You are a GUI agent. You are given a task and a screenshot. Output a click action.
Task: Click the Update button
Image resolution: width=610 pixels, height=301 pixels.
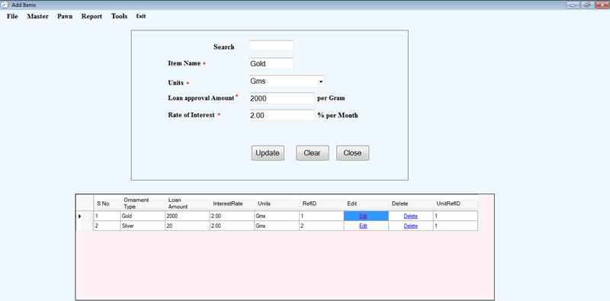(268, 153)
